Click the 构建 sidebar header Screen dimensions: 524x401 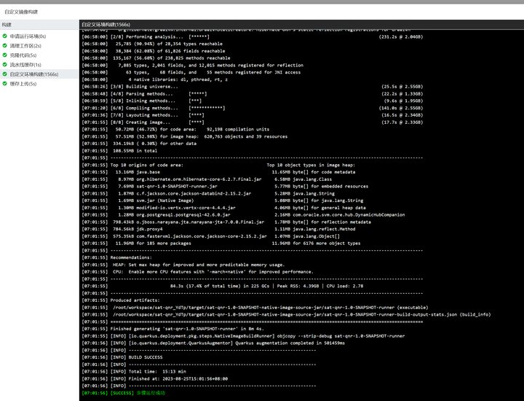coord(7,25)
